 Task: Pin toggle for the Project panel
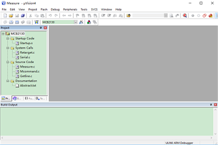(41, 28)
